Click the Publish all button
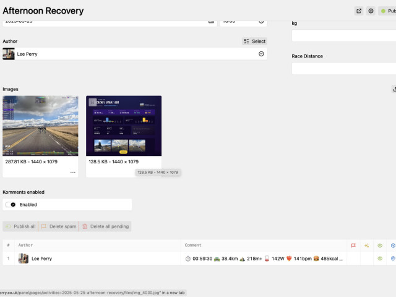The image size is (396, 297). pyautogui.click(x=20, y=226)
